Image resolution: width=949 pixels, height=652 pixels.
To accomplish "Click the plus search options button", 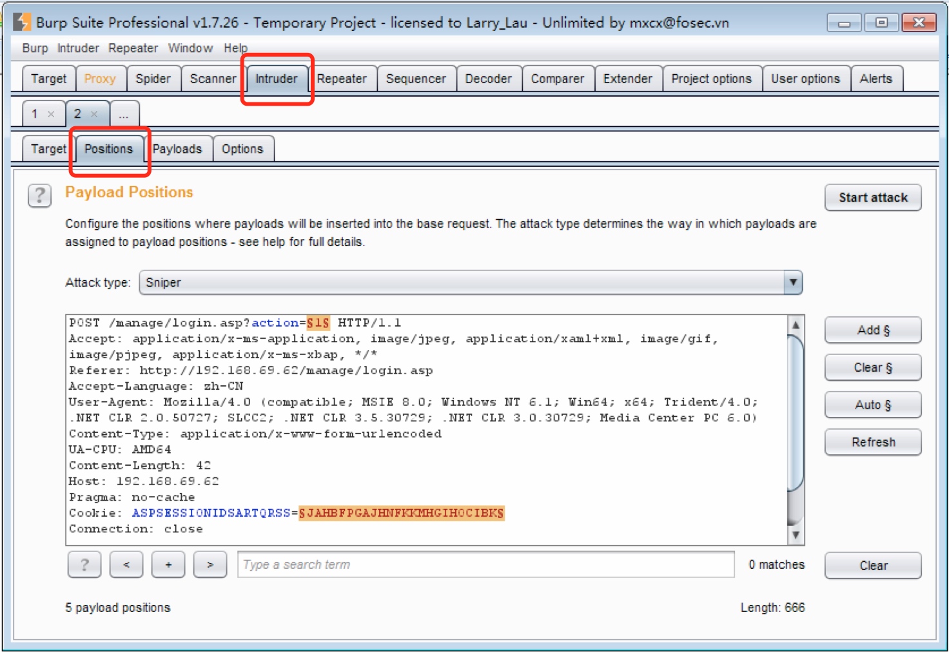I will coord(168,565).
